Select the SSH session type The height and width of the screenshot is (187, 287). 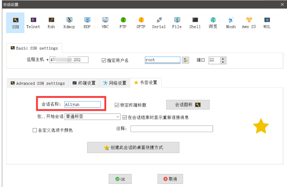coord(15,23)
